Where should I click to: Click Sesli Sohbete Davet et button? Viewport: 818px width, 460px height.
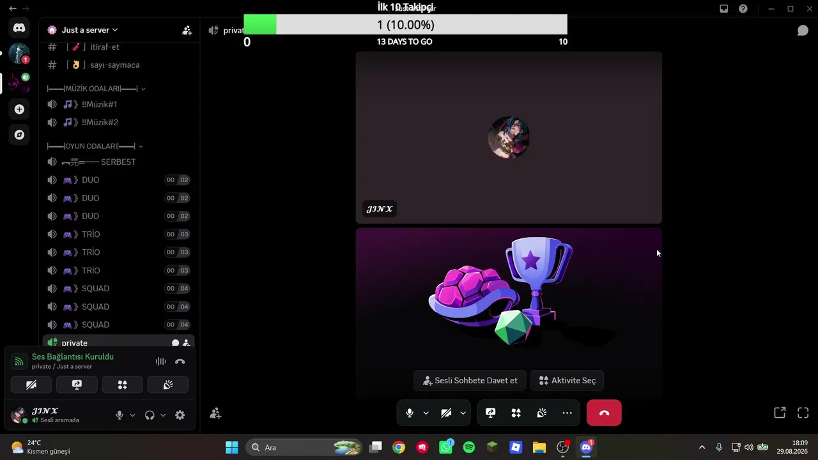tap(470, 381)
